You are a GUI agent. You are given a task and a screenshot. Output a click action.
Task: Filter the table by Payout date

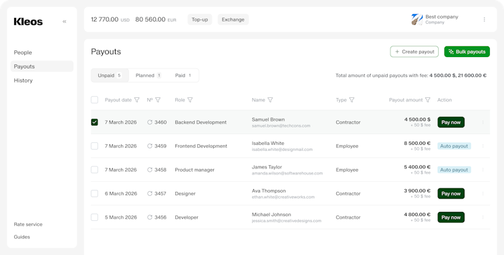(x=137, y=100)
